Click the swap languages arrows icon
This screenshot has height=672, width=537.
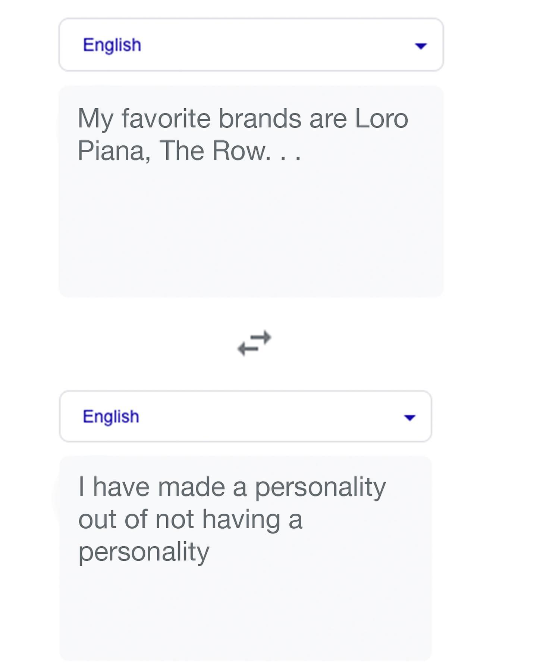(254, 343)
